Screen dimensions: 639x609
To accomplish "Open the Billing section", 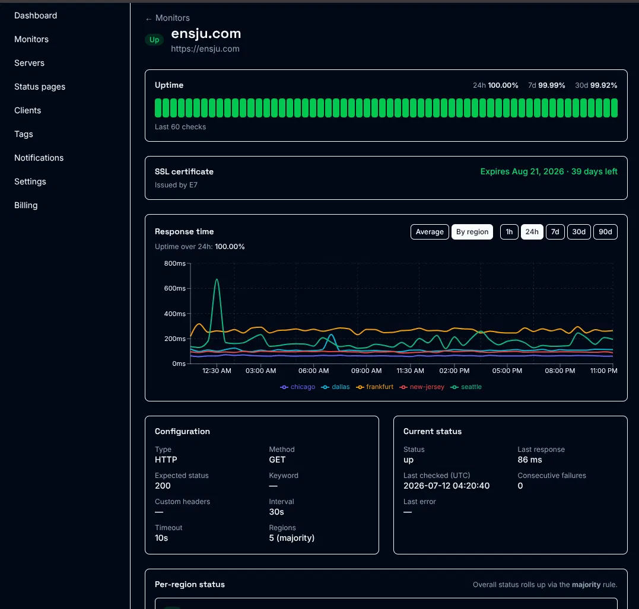I will (26, 205).
